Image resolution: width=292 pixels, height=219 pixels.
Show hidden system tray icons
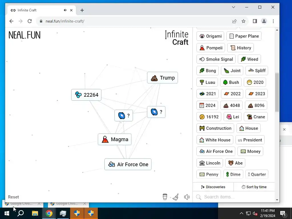(x=241, y=213)
